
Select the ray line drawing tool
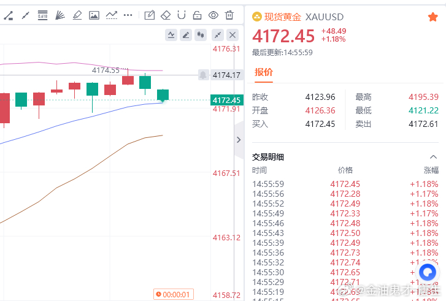coord(26,15)
